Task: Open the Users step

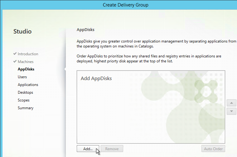Action: point(22,77)
